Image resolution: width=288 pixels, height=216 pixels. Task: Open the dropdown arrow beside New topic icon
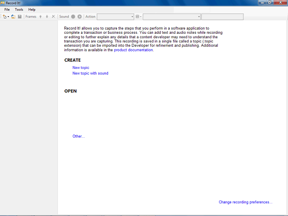pyautogui.click(x=8, y=17)
